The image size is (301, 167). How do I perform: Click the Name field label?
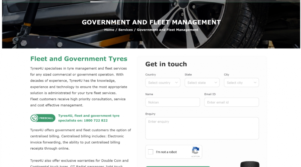(149, 94)
